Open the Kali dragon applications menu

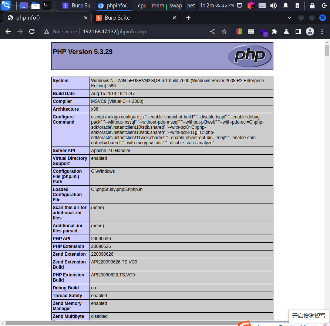(x=6, y=5)
